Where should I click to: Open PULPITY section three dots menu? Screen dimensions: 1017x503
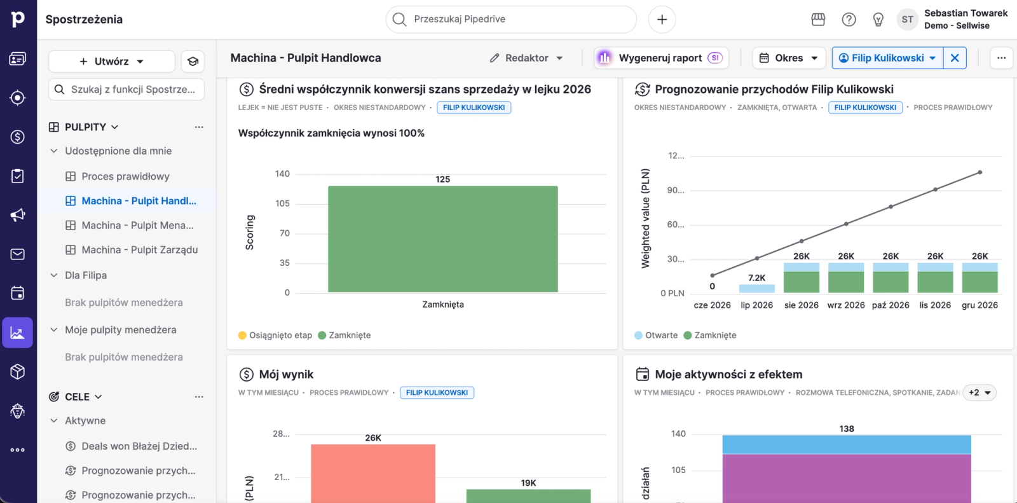(199, 127)
